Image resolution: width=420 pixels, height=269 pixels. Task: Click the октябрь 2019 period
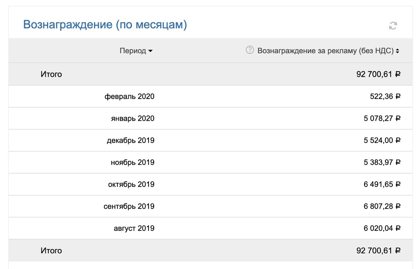[131, 184]
